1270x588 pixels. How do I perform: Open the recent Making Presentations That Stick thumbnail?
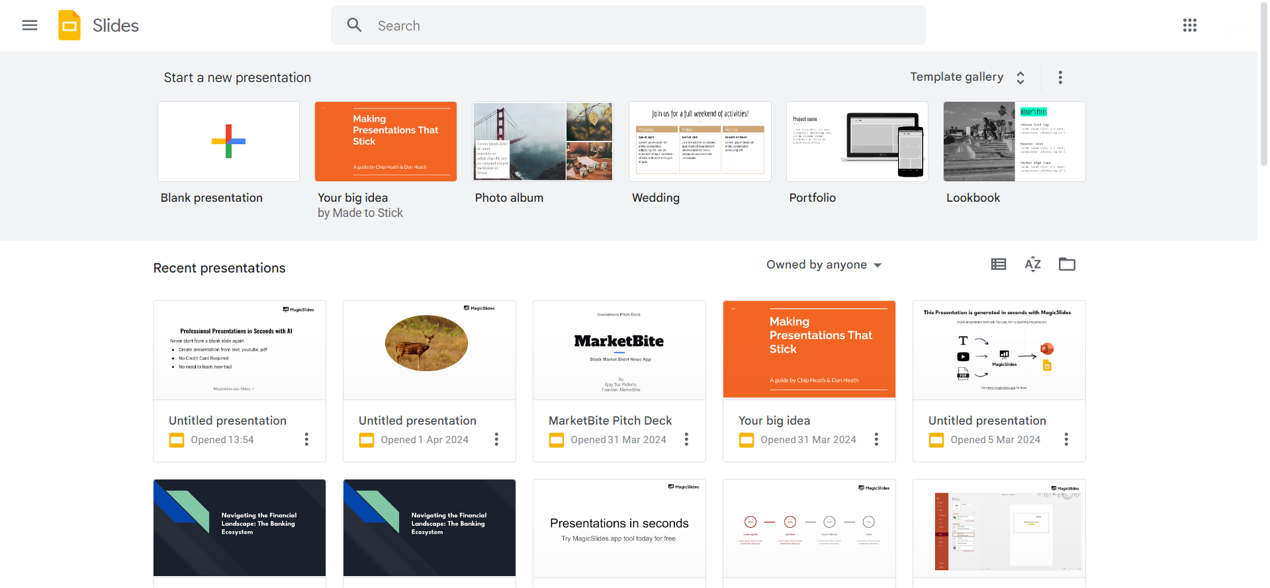[x=809, y=350]
